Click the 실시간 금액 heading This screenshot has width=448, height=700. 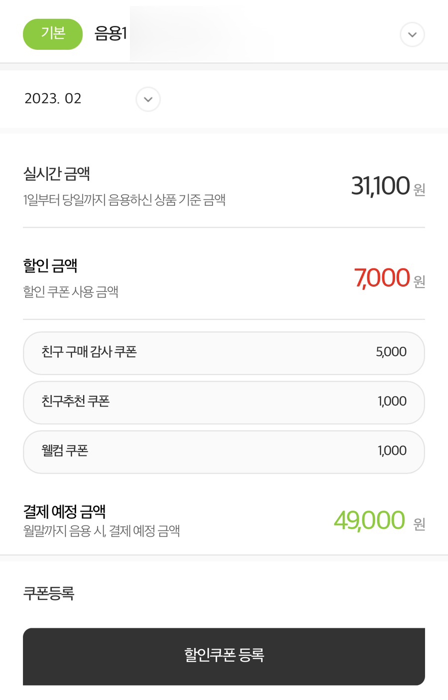[x=57, y=174]
